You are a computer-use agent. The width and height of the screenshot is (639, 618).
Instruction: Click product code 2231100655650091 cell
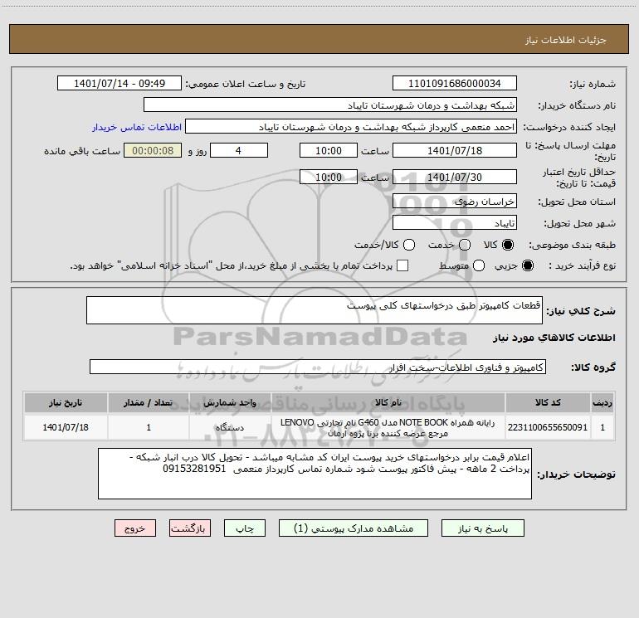548,427
